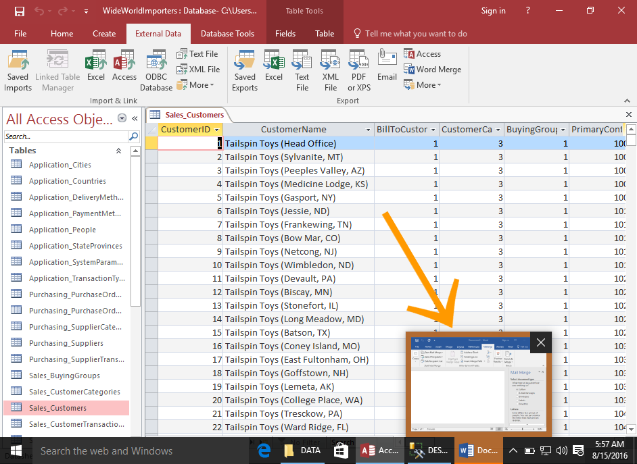Open Microsoft Edge from the taskbar
Viewport: 637px width, 464px height.
point(264,450)
